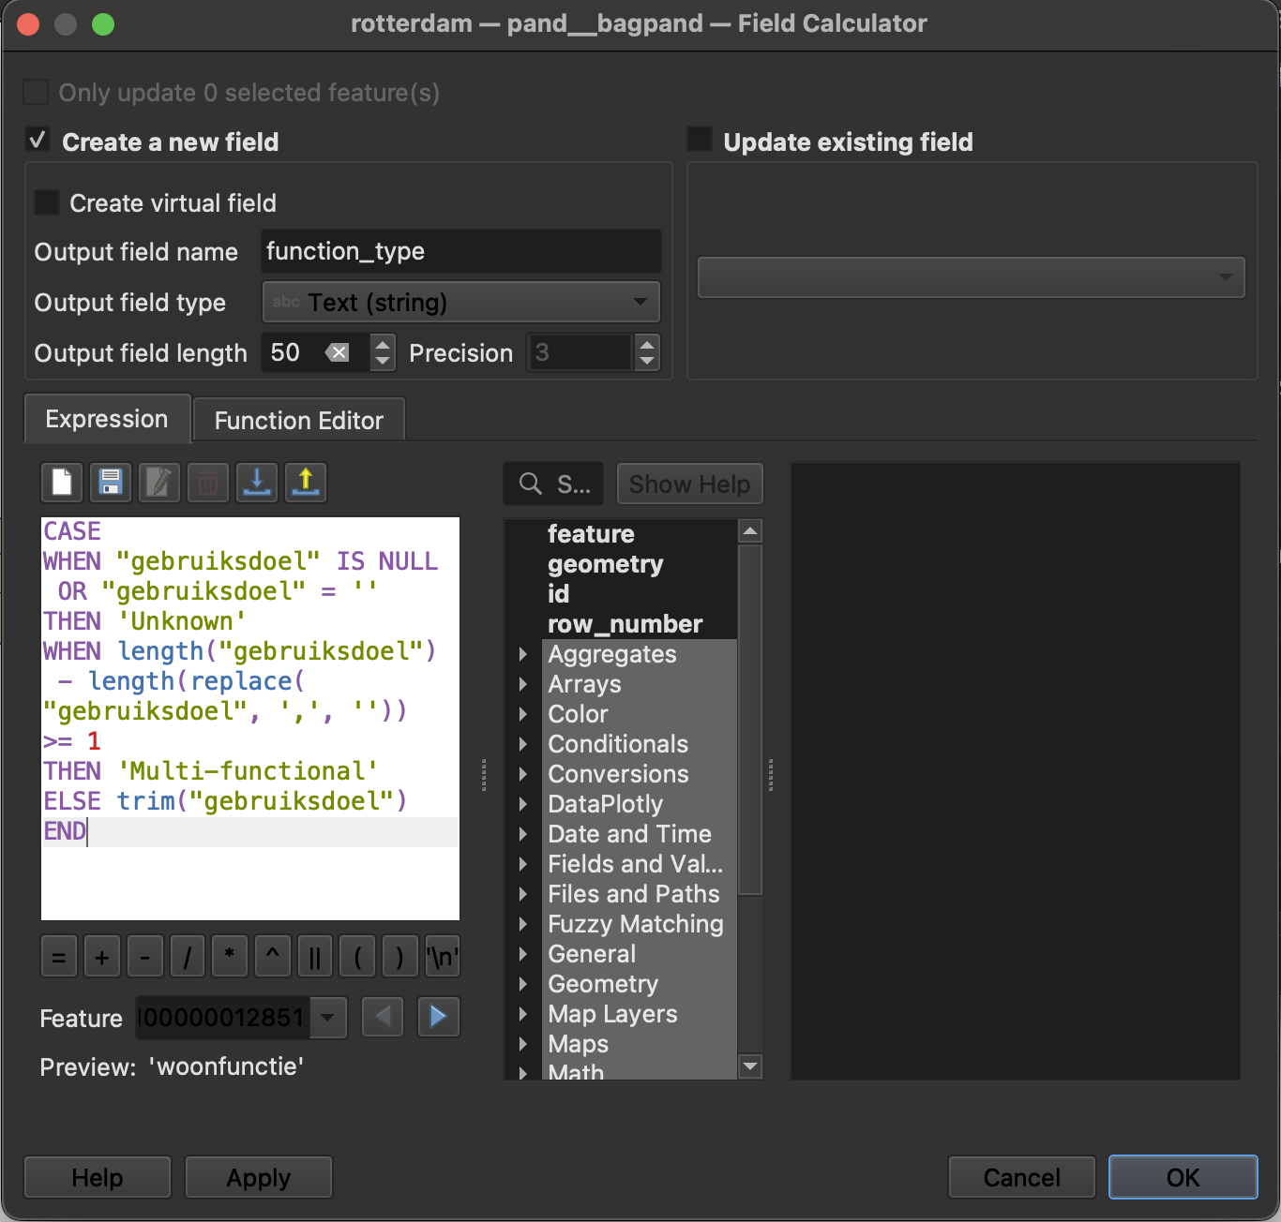Image resolution: width=1281 pixels, height=1222 pixels.
Task: Expand the Geometry function group
Action: [523, 984]
